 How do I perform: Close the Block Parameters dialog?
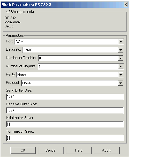point(126,5)
